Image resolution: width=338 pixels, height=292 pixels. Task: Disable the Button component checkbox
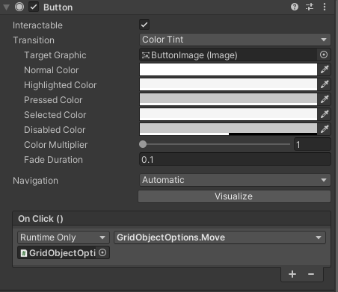pos(34,7)
